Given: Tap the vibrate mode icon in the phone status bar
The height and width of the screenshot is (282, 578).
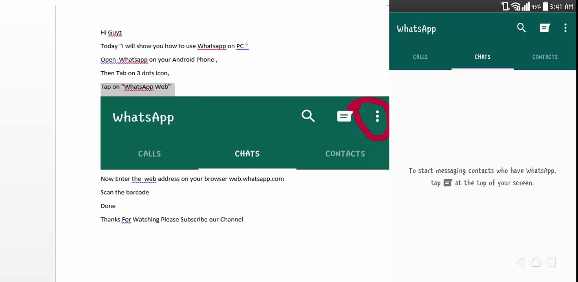Looking at the screenshot, I should (505, 6).
